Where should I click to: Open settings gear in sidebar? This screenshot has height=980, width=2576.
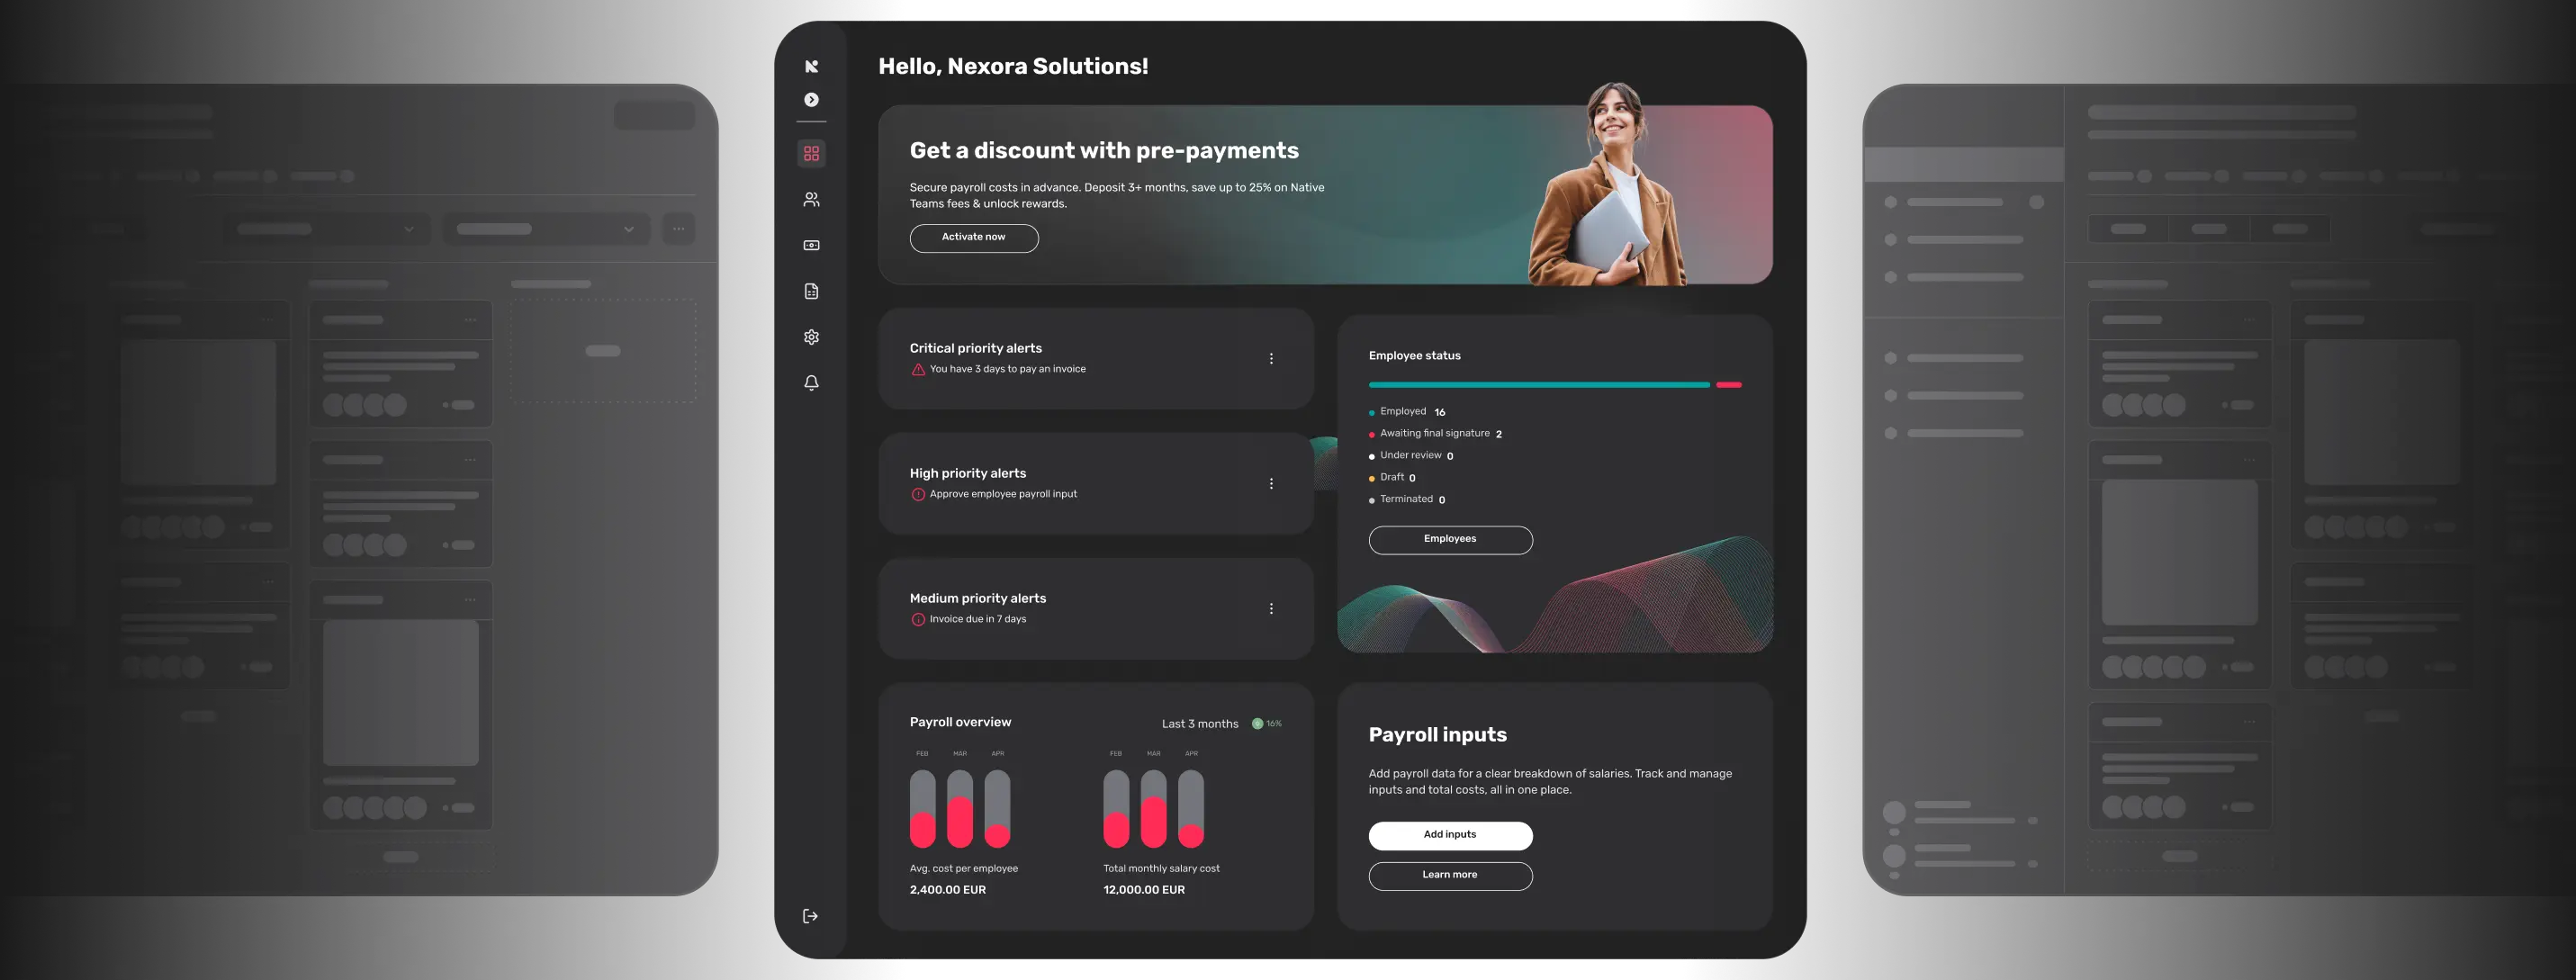point(811,337)
